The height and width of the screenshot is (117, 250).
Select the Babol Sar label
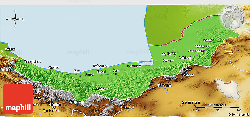coord(100,66)
